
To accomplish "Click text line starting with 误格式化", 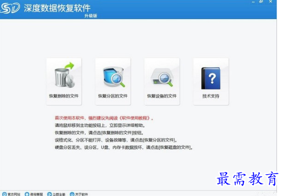I will coord(116,140).
